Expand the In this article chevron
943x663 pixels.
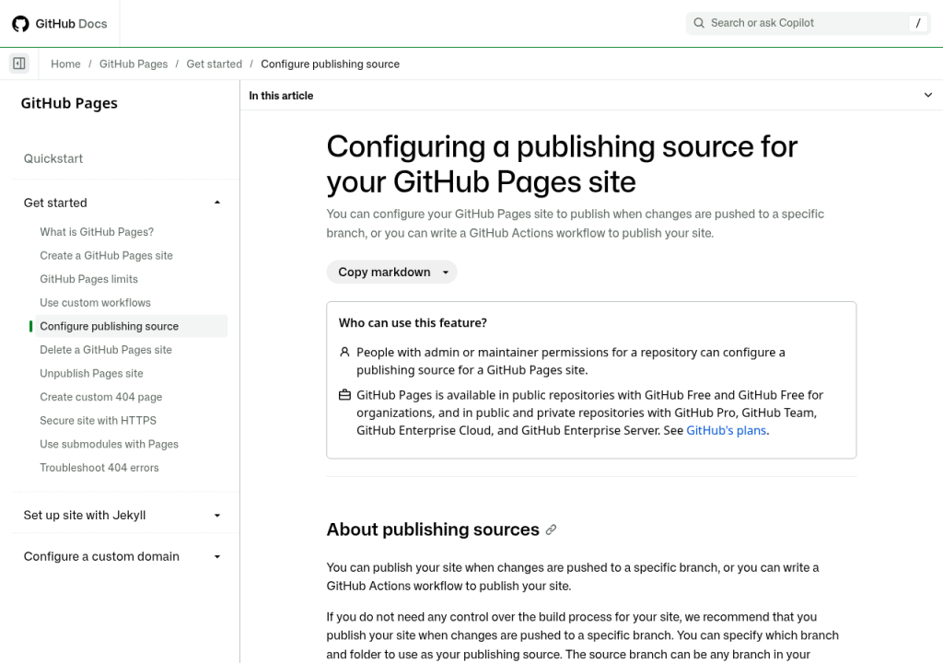928,95
